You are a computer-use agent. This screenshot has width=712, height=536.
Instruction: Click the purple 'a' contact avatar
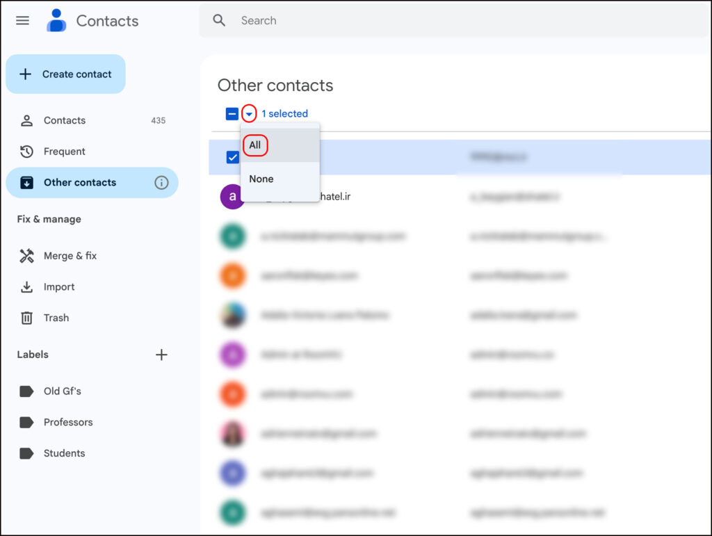click(232, 197)
